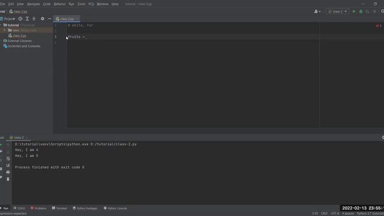The height and width of the screenshot is (216, 384).
Task: Click the print icon in Run console toolbar
Action: pyautogui.click(x=8, y=172)
